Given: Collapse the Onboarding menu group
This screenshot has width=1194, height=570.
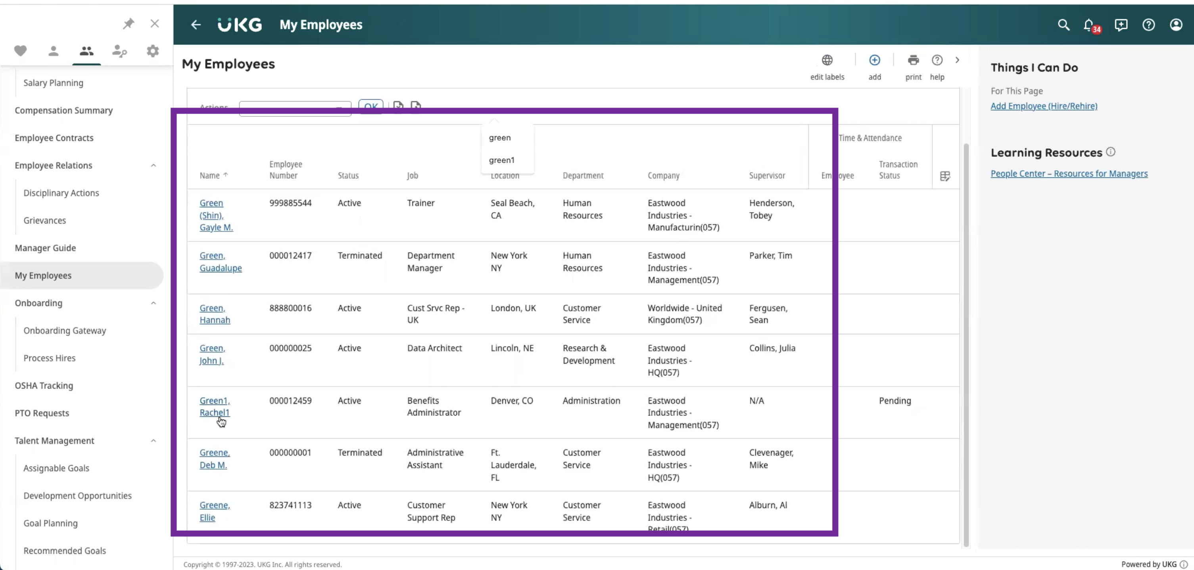Looking at the screenshot, I should (154, 303).
